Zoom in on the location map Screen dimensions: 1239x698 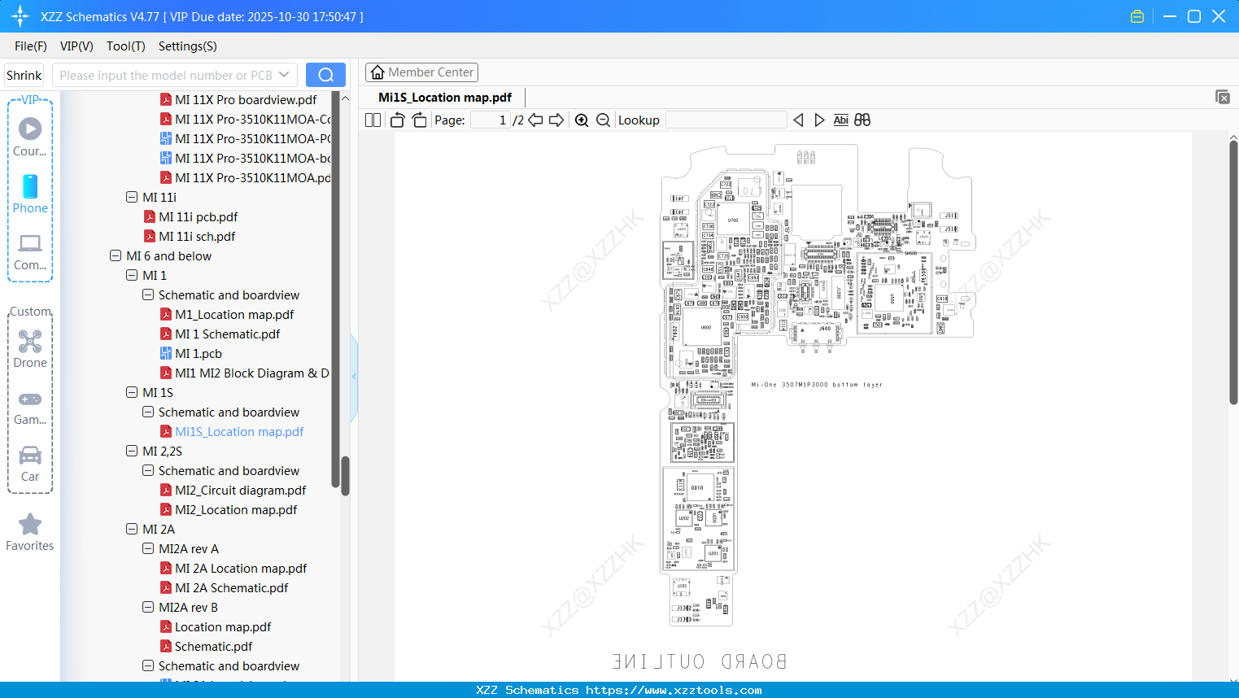pos(582,120)
